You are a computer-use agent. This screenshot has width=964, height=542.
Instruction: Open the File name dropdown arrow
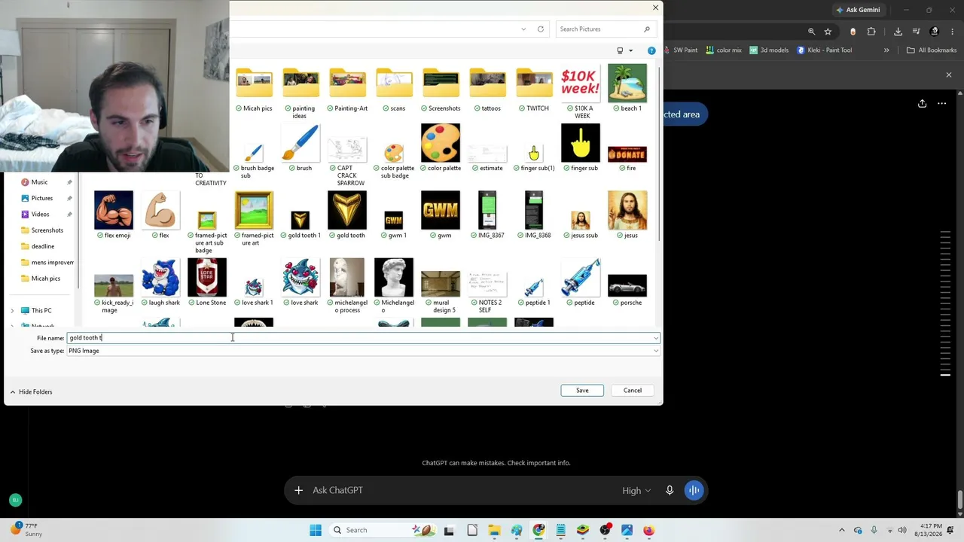point(656,338)
